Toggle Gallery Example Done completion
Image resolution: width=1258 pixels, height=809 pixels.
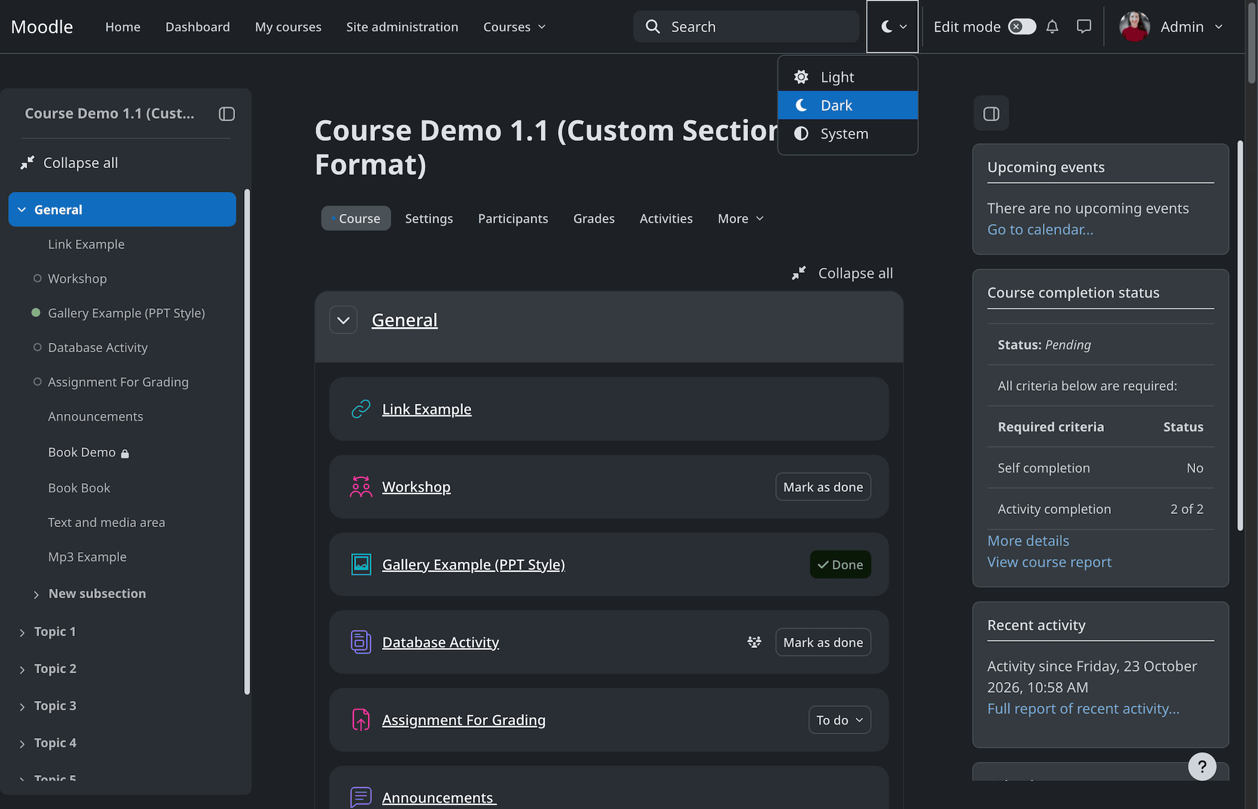pyautogui.click(x=840, y=564)
